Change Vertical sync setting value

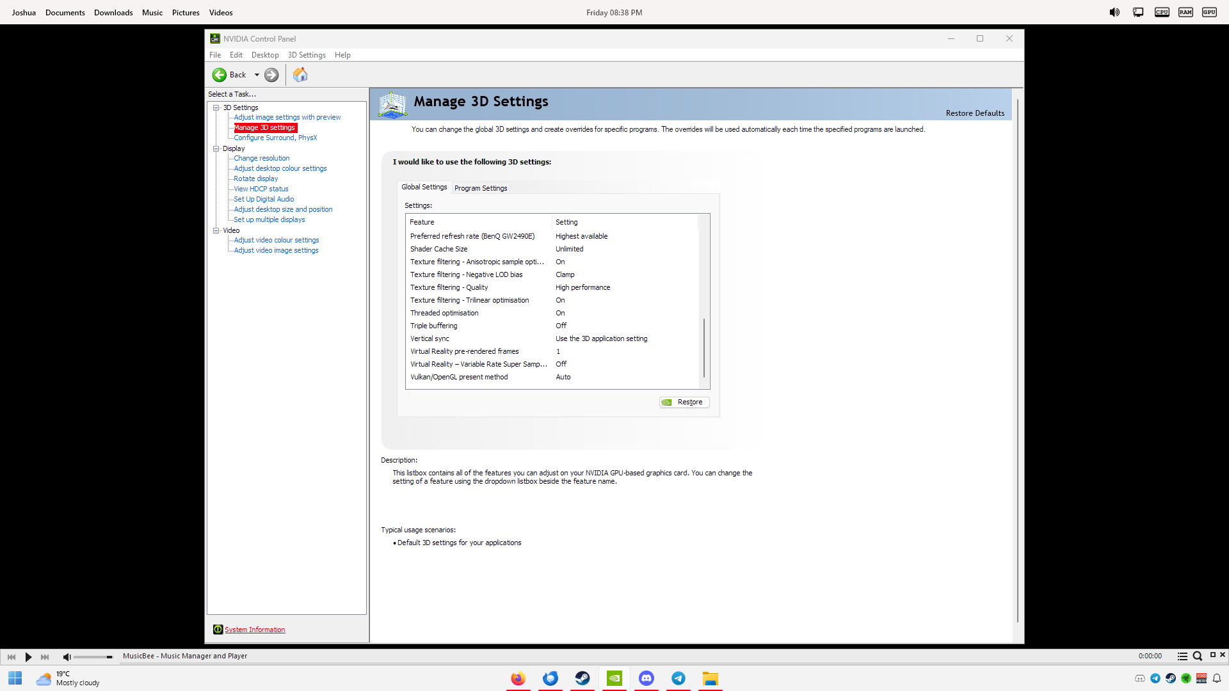[601, 338]
